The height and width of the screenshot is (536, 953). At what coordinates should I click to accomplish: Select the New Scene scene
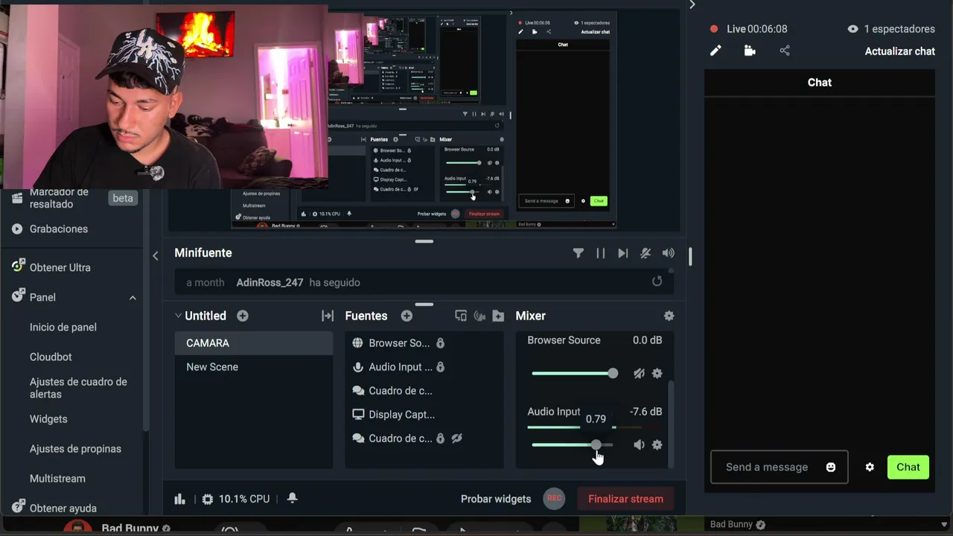pos(254,367)
